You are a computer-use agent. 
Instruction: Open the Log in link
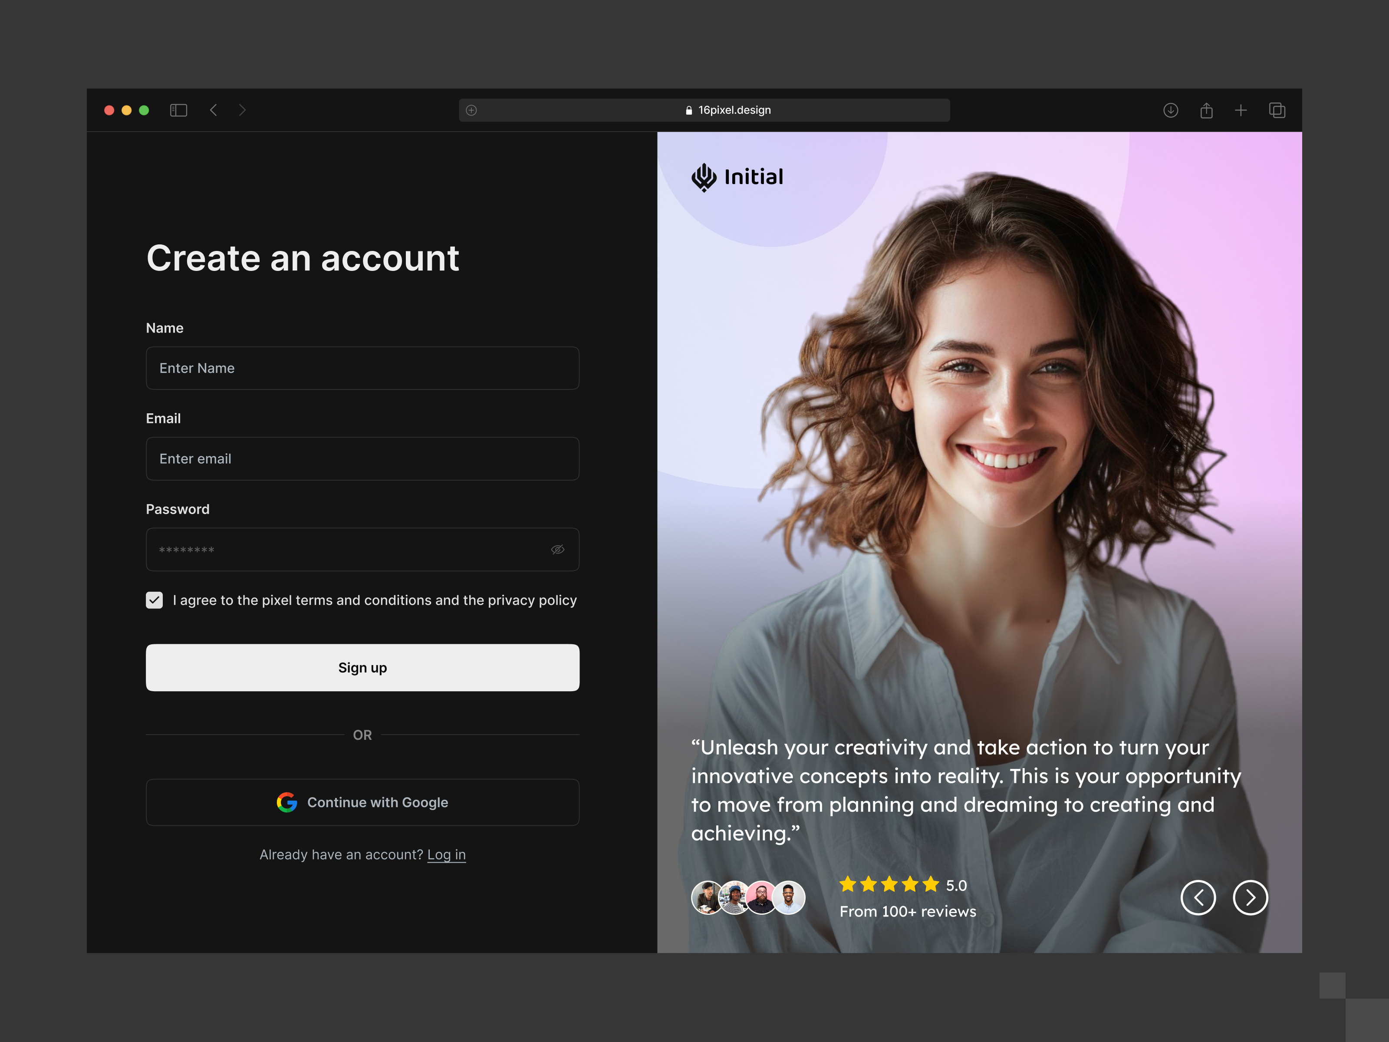pos(447,854)
